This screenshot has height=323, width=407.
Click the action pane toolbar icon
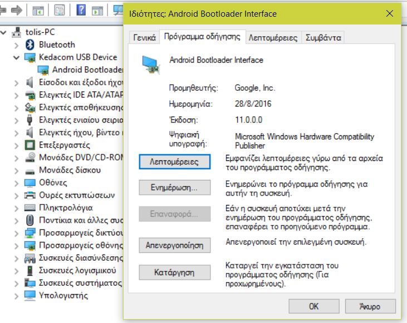pos(97,11)
